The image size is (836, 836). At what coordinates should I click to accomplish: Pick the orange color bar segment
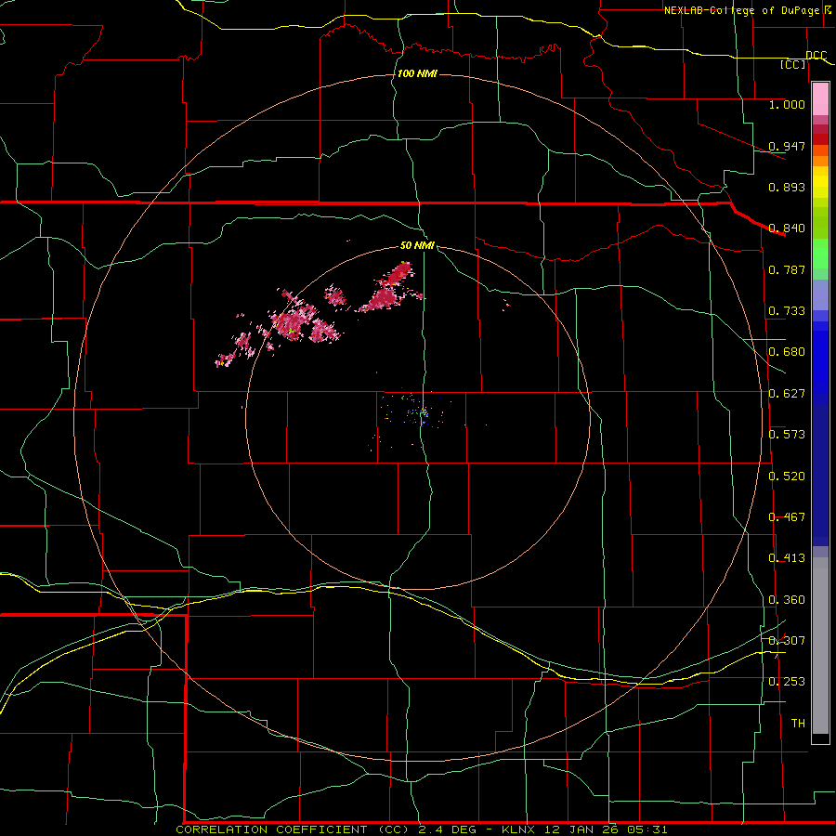[820, 161]
